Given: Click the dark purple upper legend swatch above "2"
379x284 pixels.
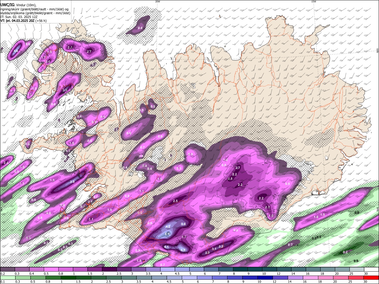Looking at the screenshot, I should (109, 270).
